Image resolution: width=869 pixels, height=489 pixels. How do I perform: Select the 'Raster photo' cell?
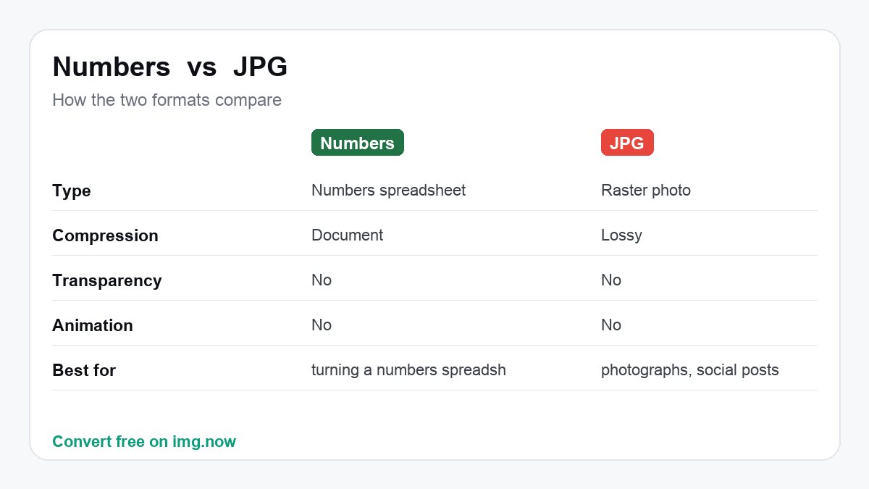pos(646,190)
